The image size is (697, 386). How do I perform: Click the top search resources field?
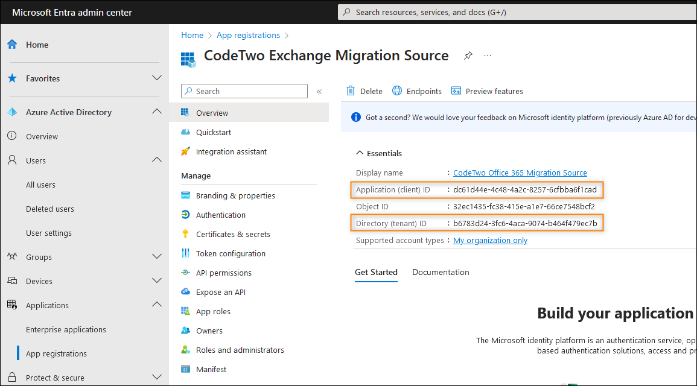[x=517, y=12]
